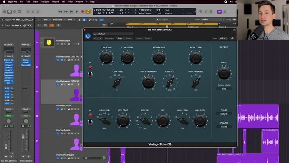Viewport: 289px width, 163px height.
Task: Open the Apple menu
Action: (x=4, y=2)
